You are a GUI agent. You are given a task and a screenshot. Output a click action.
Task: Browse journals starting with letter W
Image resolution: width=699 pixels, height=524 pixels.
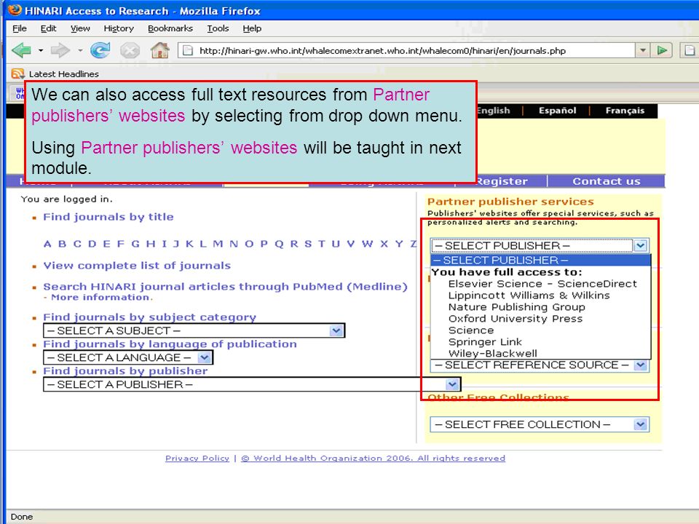pos(367,244)
